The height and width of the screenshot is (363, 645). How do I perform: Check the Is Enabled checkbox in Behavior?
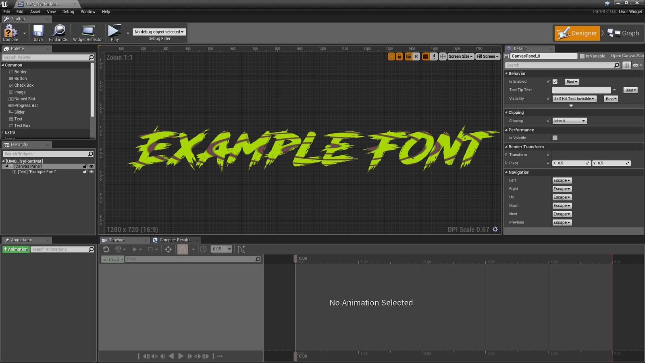tap(555, 81)
